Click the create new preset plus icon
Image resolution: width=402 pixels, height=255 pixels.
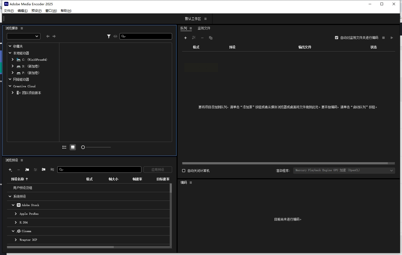pos(10,170)
